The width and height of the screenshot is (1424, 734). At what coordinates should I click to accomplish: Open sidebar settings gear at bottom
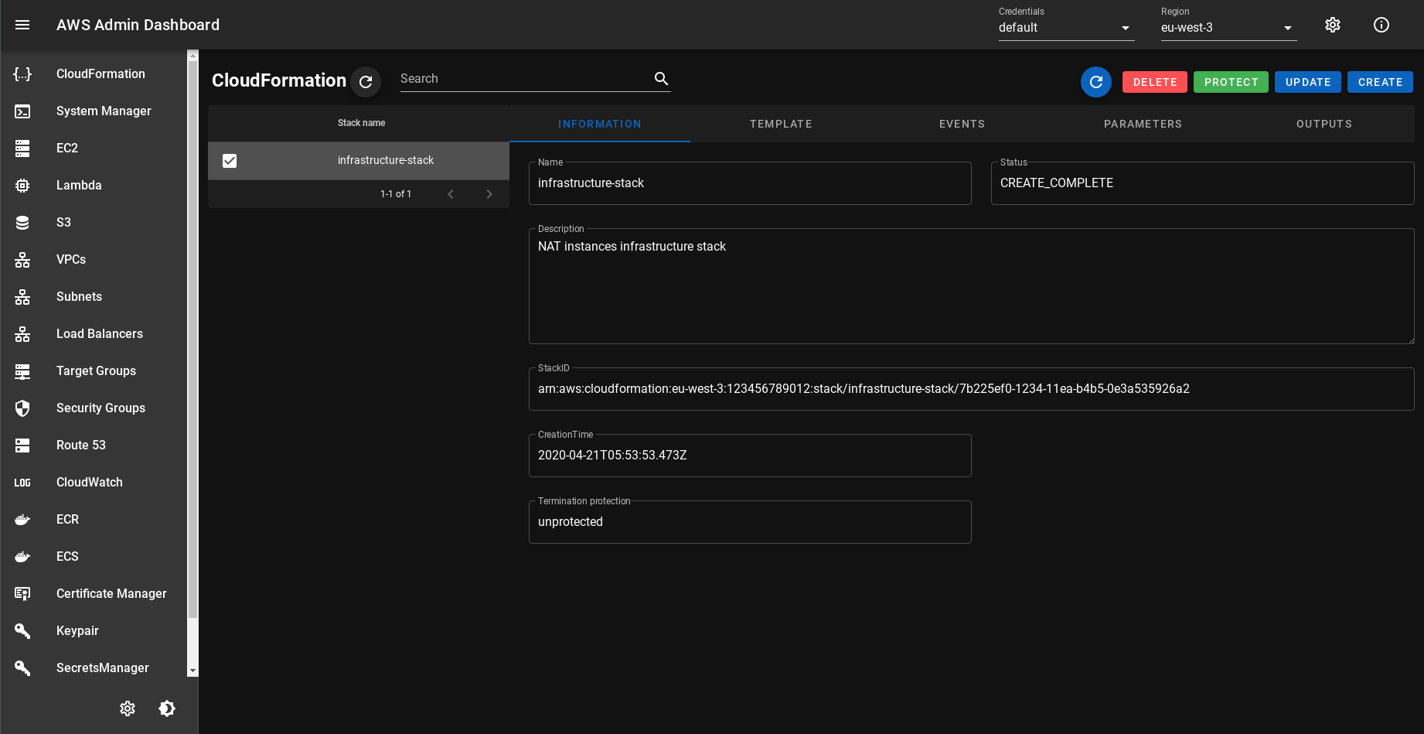point(128,708)
